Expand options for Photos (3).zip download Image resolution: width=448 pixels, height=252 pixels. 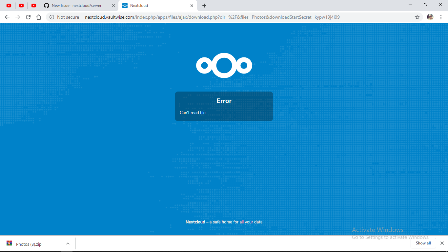tap(68, 243)
